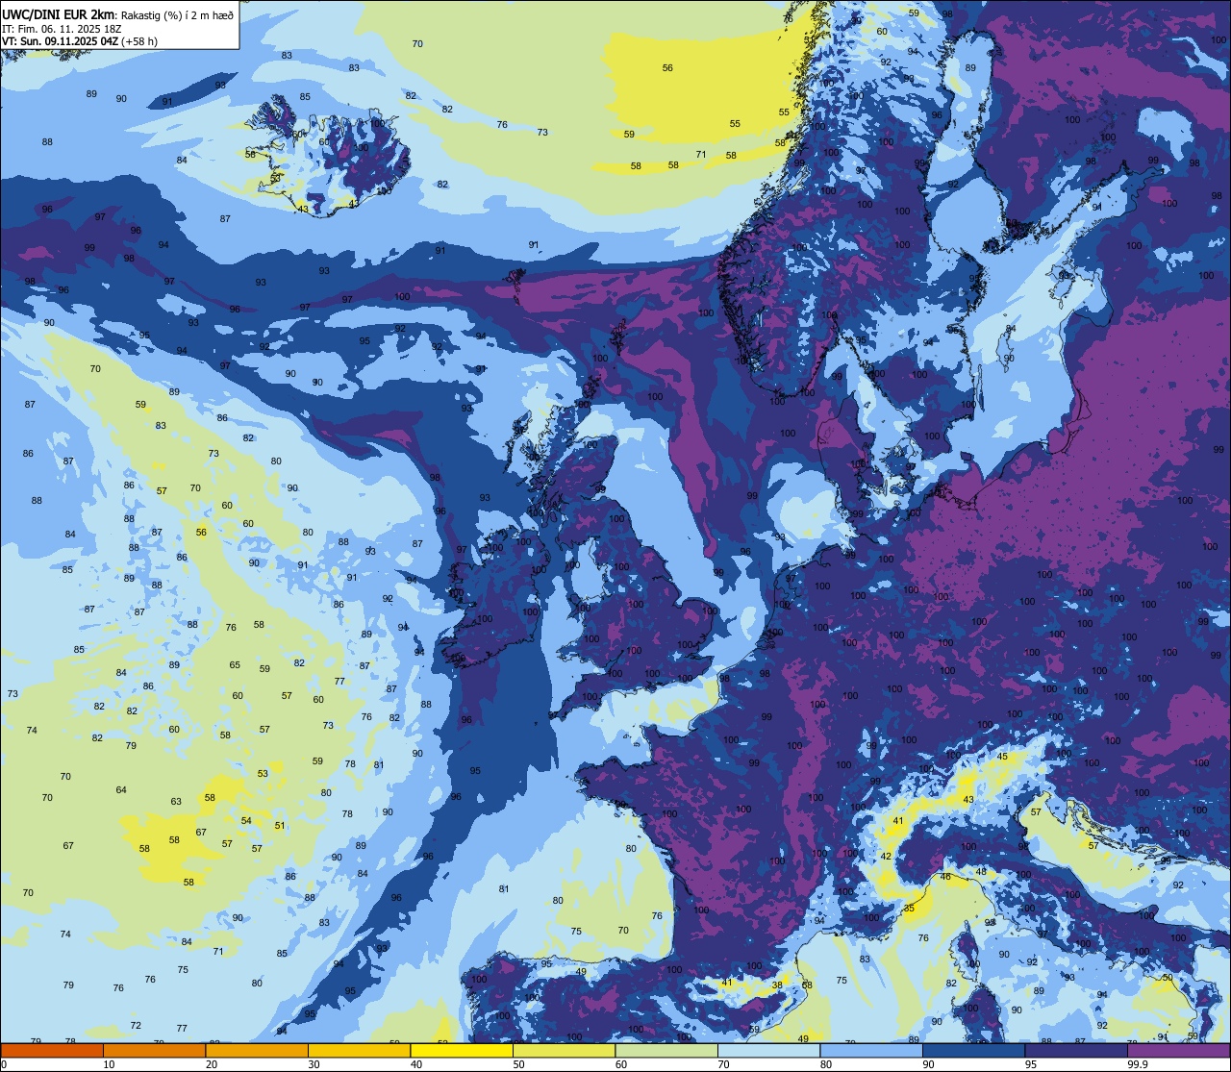Choose the bright yellow legend swatch between 40 and 50
Viewport: 1231px width, 1072px height.
[462, 1050]
